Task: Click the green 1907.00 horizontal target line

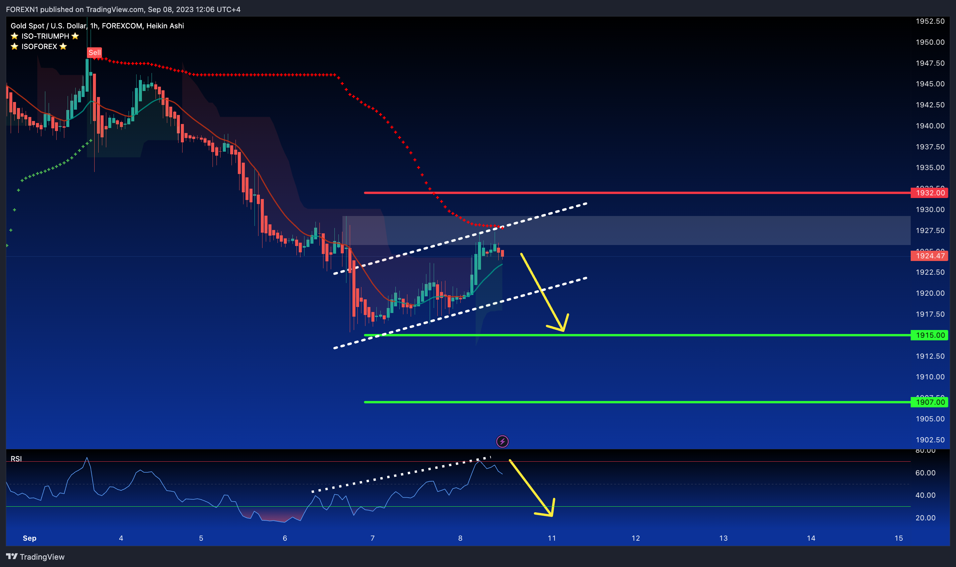Action: (x=637, y=402)
